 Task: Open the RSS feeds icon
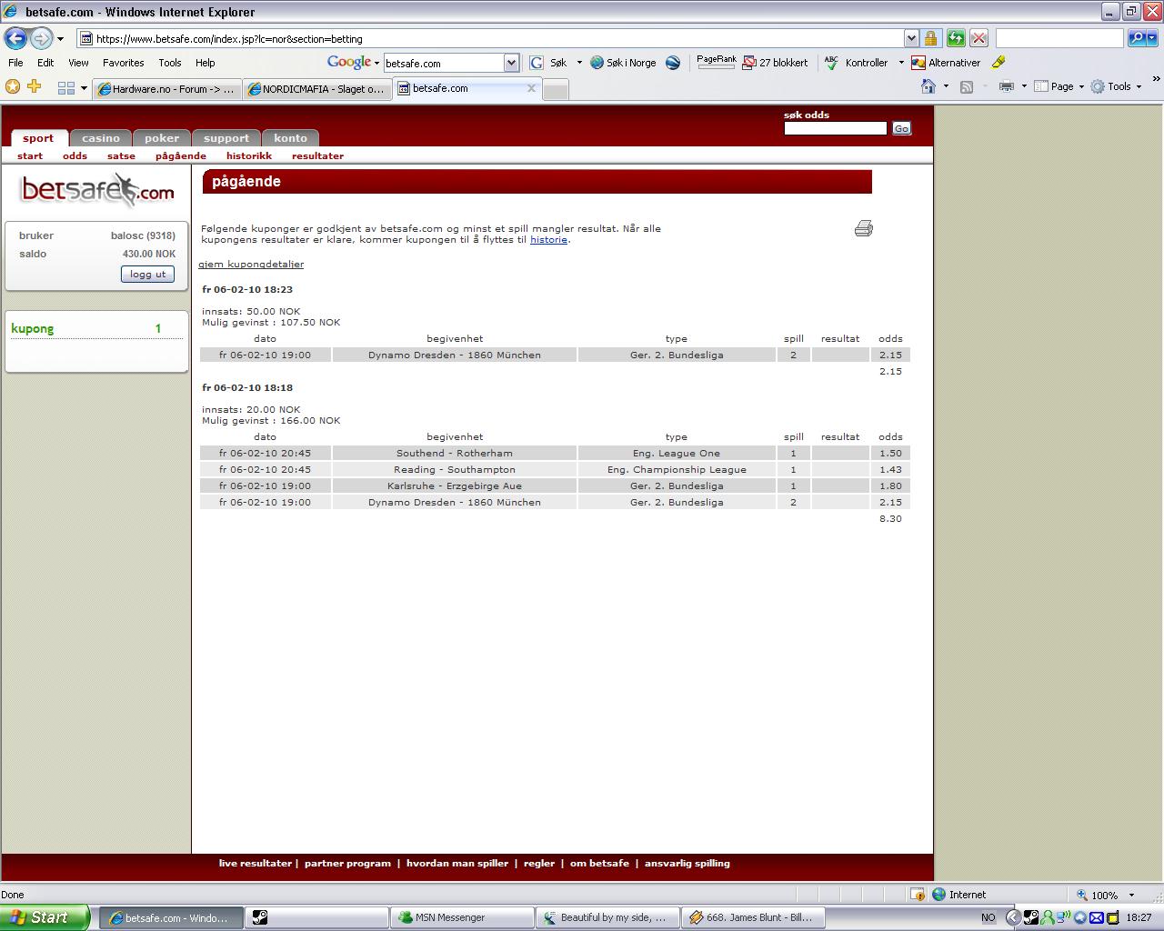(967, 87)
